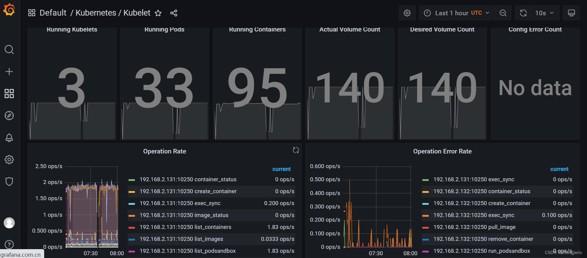Open the Grafana home logo

(9, 10)
